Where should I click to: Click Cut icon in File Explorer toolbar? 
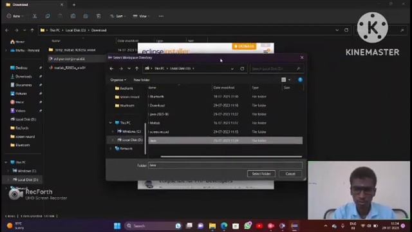point(35,16)
